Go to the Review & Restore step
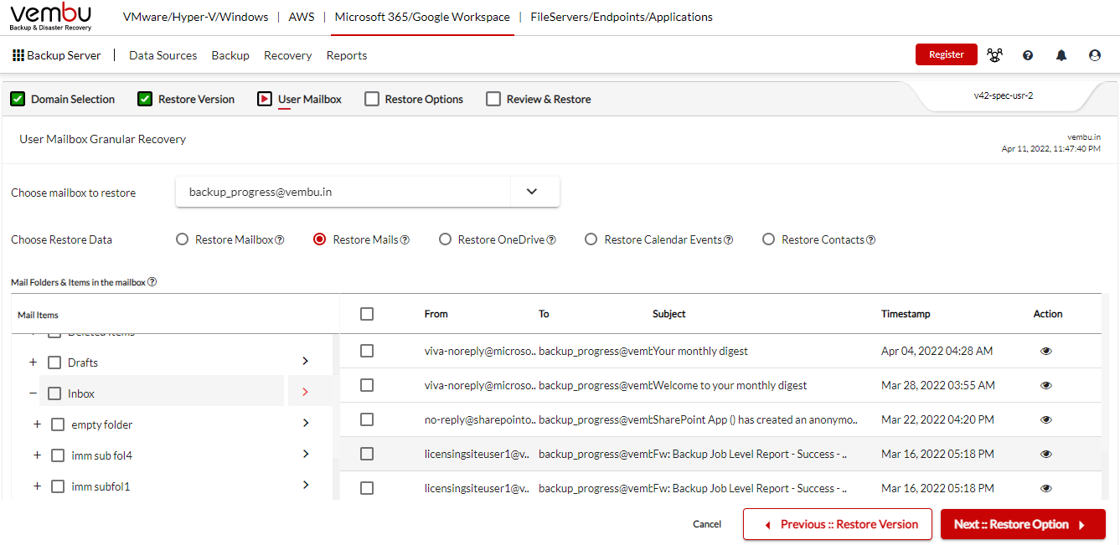The width and height of the screenshot is (1120, 545). [x=539, y=99]
